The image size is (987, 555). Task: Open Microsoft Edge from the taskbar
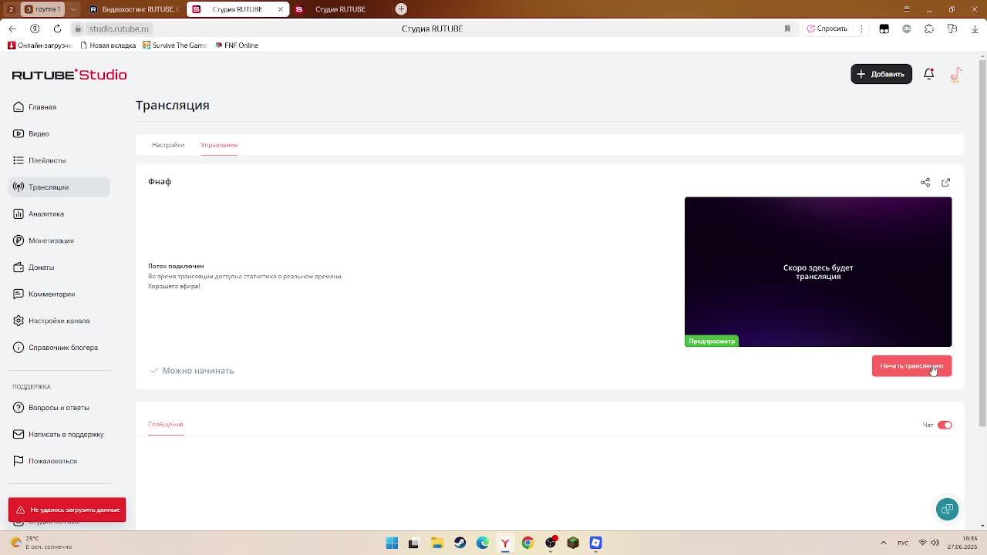(483, 543)
